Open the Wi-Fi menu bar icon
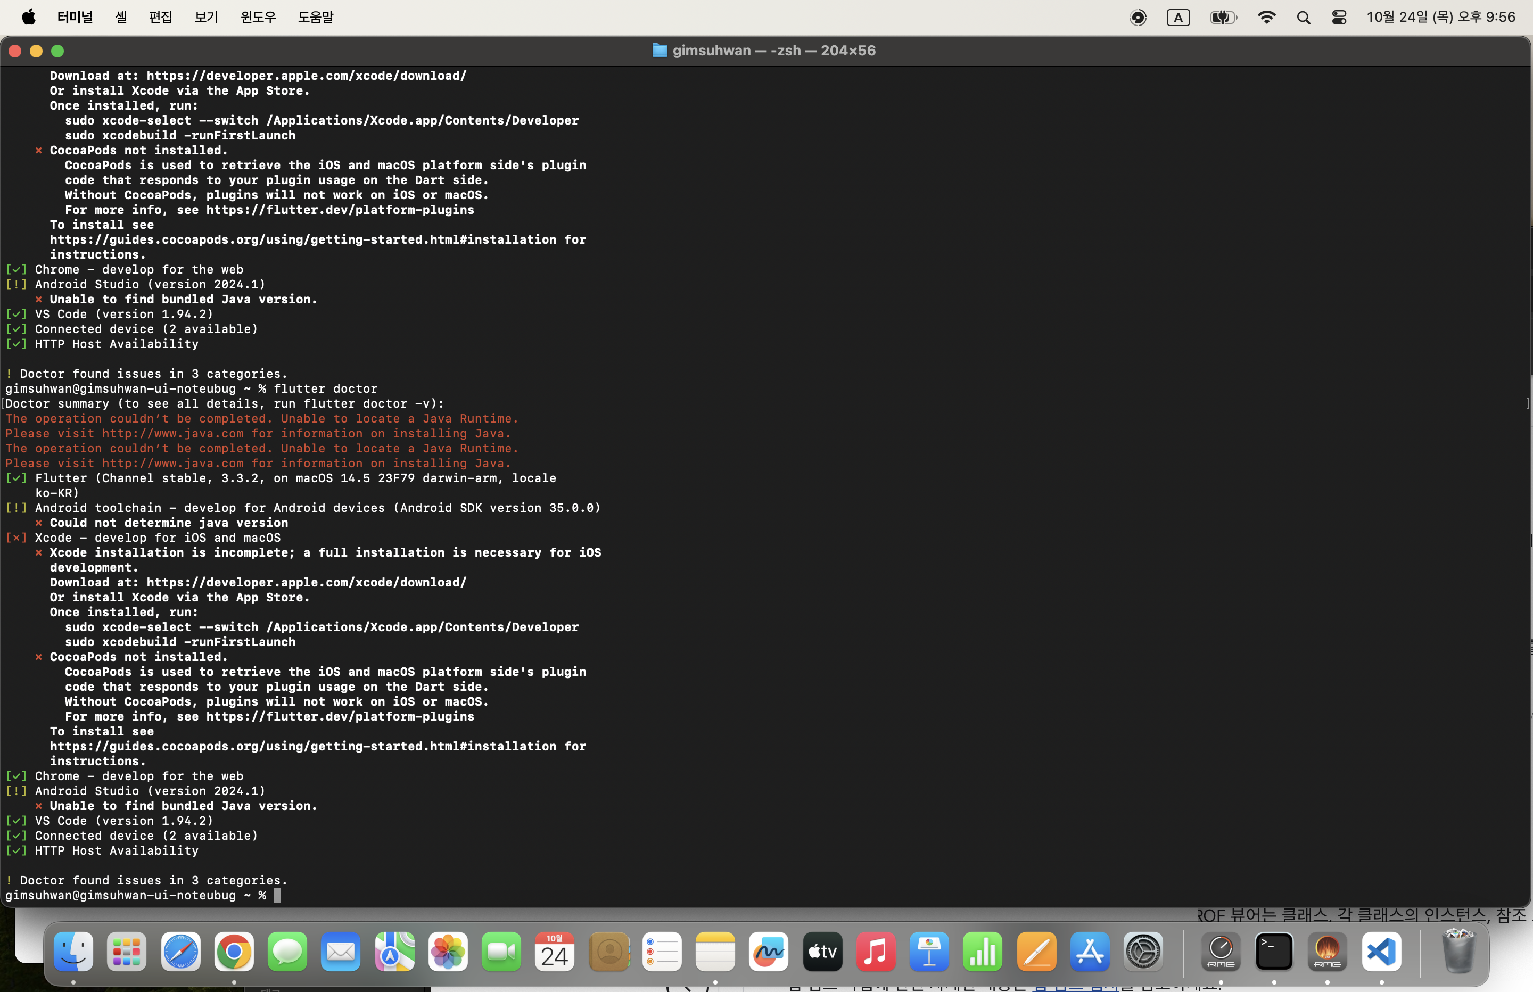 pos(1266,18)
